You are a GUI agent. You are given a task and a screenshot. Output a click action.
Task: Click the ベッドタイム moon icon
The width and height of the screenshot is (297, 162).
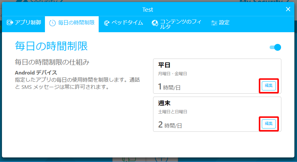point(107,23)
